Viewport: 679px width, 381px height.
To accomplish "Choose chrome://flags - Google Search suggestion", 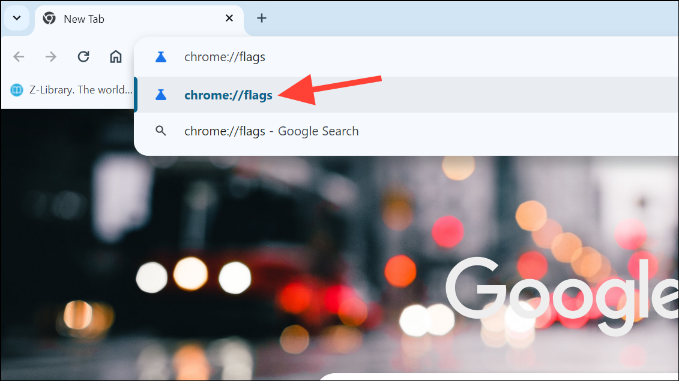I will coord(408,131).
